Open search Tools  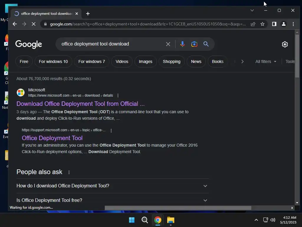pos(290,61)
